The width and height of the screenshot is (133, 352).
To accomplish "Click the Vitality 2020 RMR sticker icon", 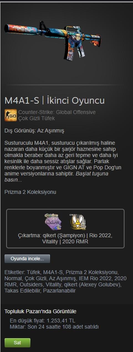I will tap(78, 222).
